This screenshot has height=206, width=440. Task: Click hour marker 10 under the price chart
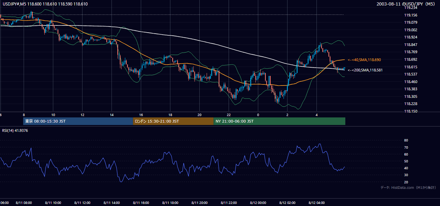53,115
